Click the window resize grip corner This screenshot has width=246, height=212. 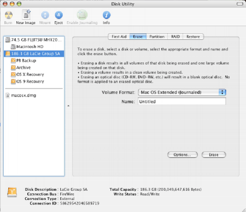pos(244,210)
